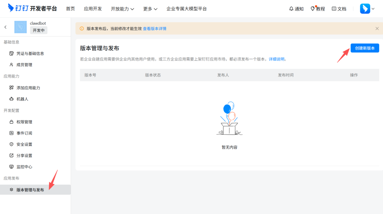
Task: Click the 创建新版本 button
Action: coord(365,48)
